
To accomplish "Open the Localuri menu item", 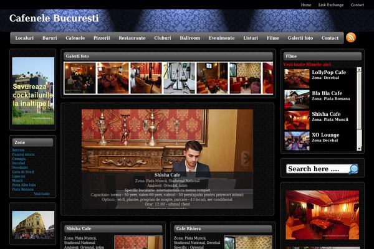I will tap(24, 38).
